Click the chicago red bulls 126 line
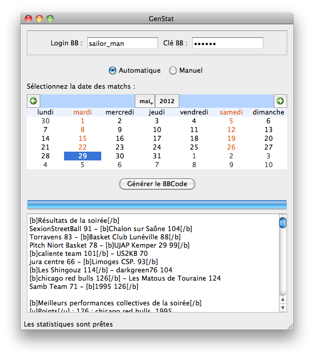314x358 pixels. 125,279
